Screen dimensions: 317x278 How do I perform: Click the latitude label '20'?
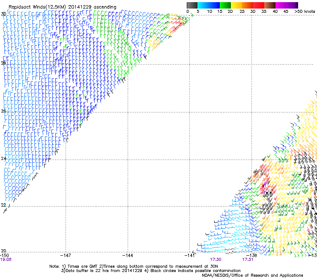pos(3,251)
